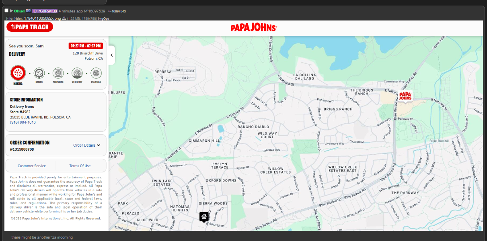Click The Parkway map label
The width and height of the screenshot is (487, 241).
pos(405,193)
